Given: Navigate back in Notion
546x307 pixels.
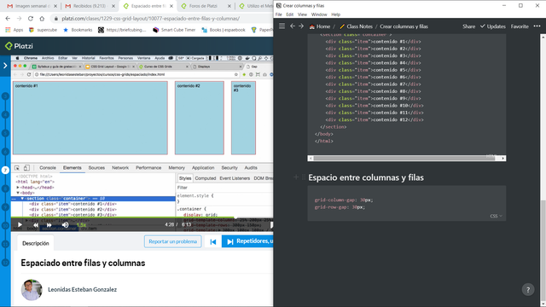Looking at the screenshot, I should click(293, 26).
